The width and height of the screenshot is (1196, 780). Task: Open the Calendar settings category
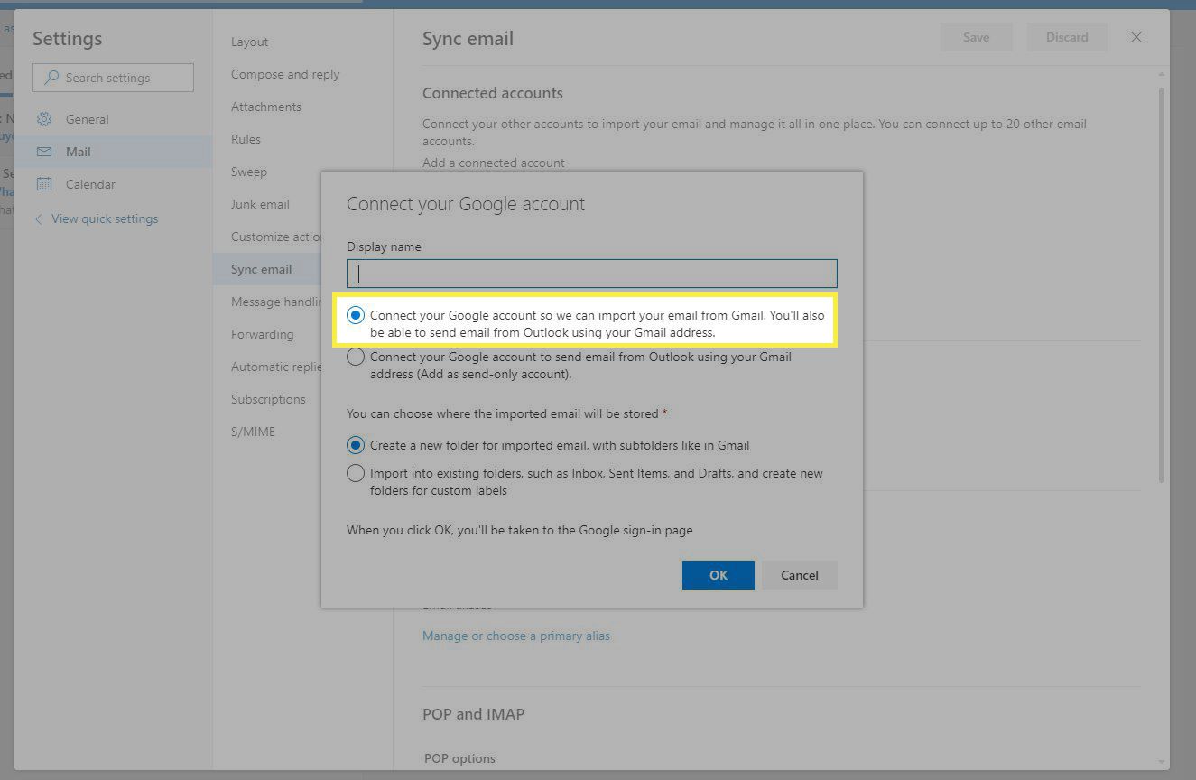[114, 184]
